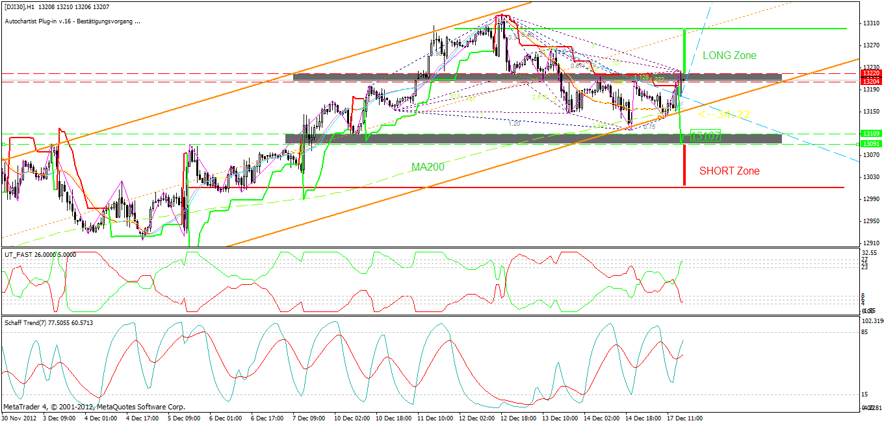Click the '13270' price axis value
Viewport: 884px width, 423px height.
click(871, 45)
